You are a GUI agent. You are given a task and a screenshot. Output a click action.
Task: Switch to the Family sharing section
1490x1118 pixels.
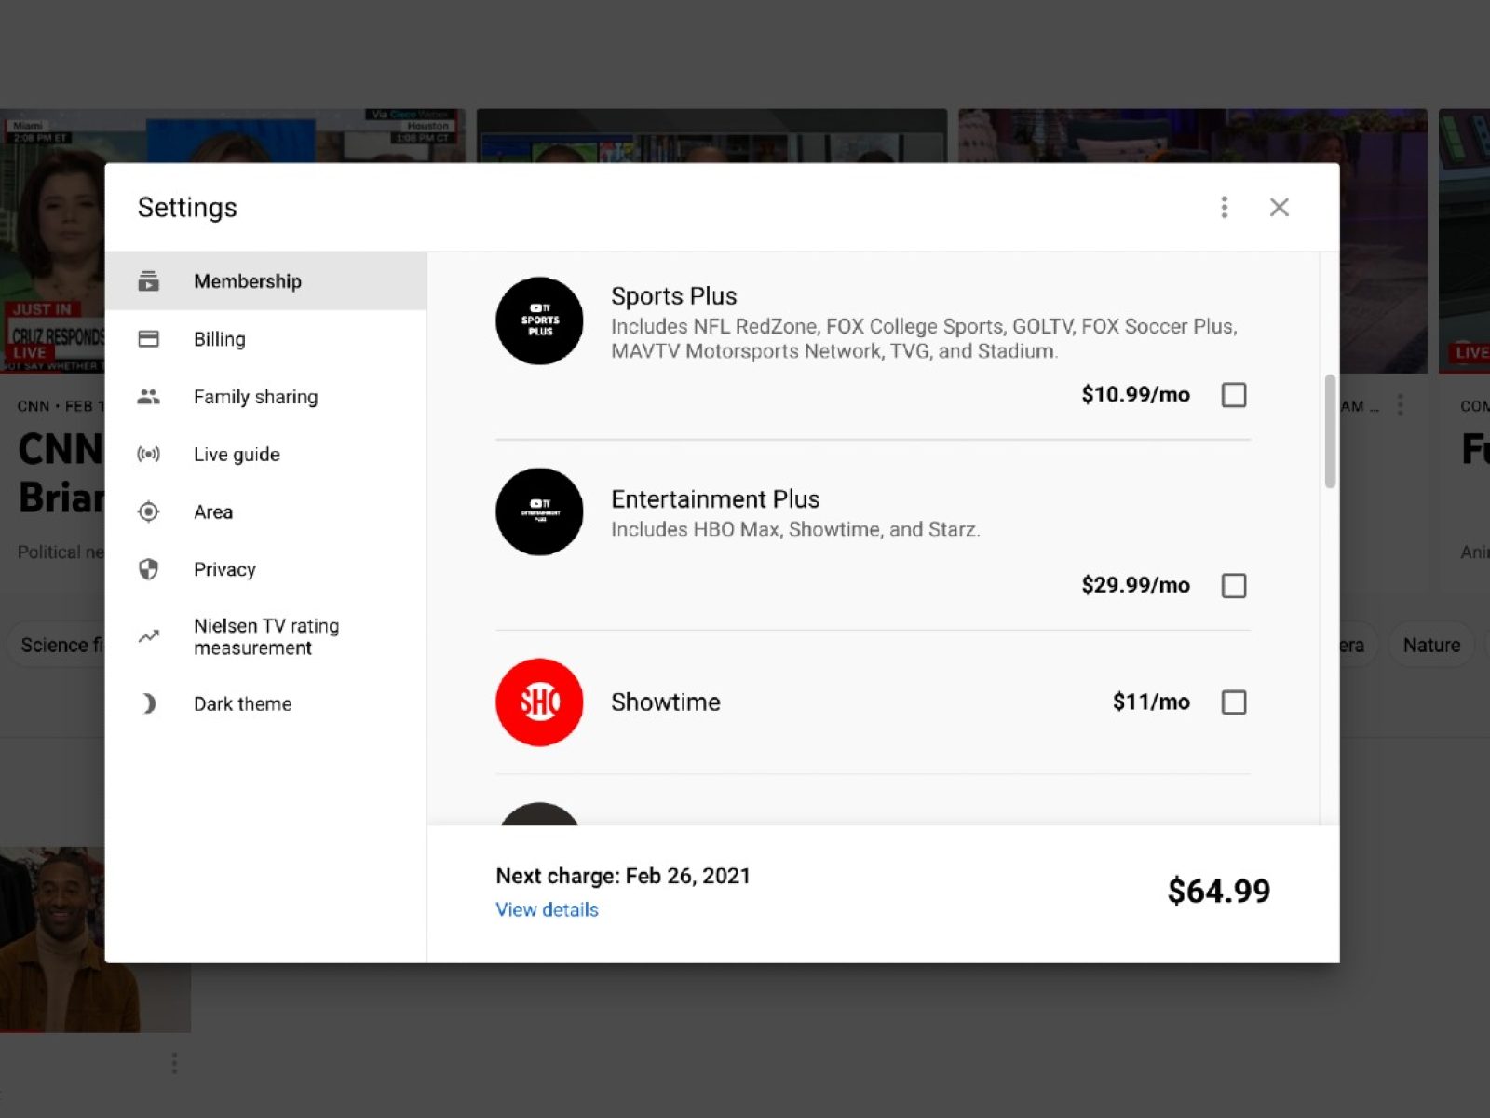click(x=255, y=397)
